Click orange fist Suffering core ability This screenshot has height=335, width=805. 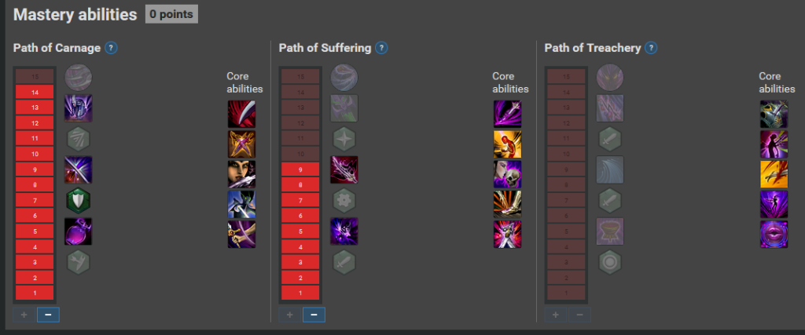point(507,144)
